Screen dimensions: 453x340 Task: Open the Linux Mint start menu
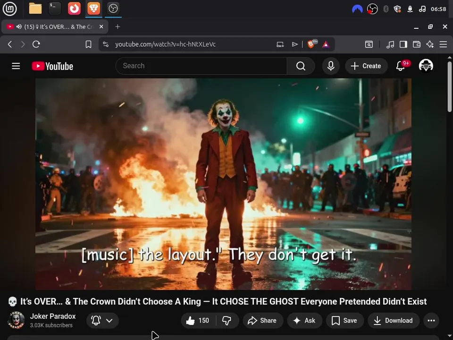pyautogui.click(x=9, y=8)
